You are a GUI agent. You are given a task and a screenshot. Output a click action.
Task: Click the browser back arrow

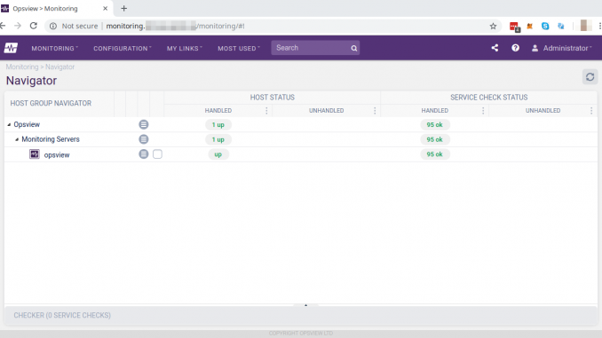point(3,26)
